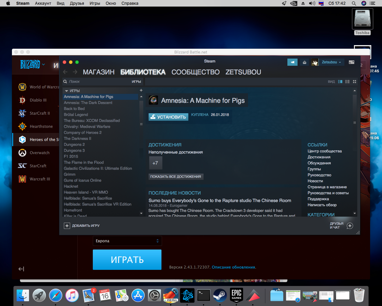Open Европа region dropdown in Battle.net
This screenshot has width=382, height=306.
click(x=127, y=241)
